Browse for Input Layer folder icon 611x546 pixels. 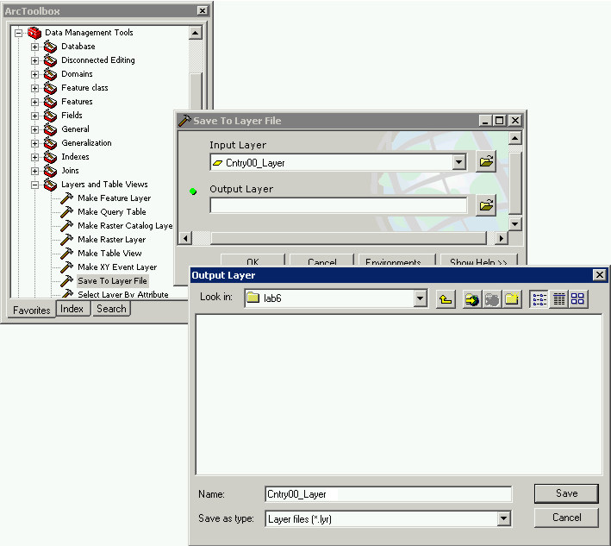pos(486,161)
